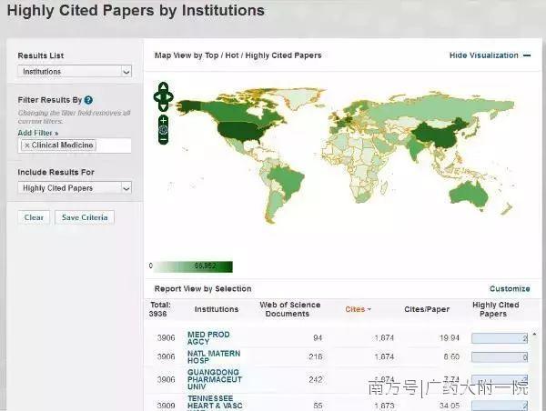Viewport: 546px width, 411px height.
Task: Open the Filter Results By help icon
Action: point(88,100)
